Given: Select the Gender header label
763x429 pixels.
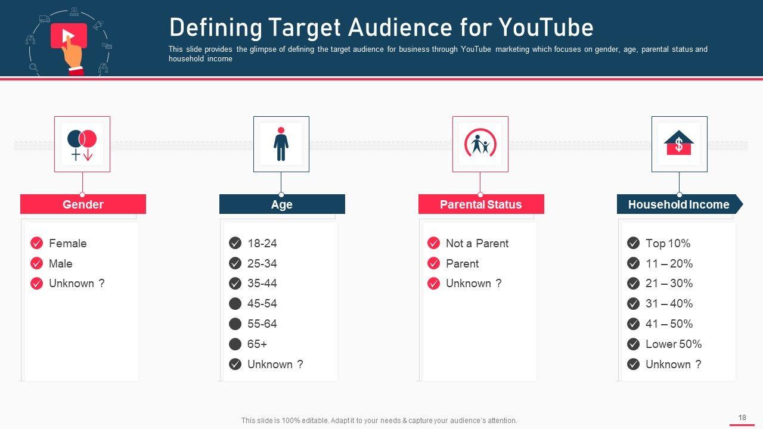Looking at the screenshot, I should pos(83,204).
